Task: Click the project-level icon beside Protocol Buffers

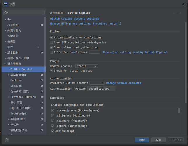Action: (x=42, y=97)
